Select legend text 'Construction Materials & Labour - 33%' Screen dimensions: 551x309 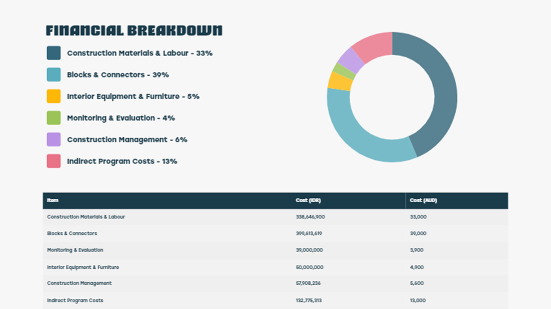140,53
